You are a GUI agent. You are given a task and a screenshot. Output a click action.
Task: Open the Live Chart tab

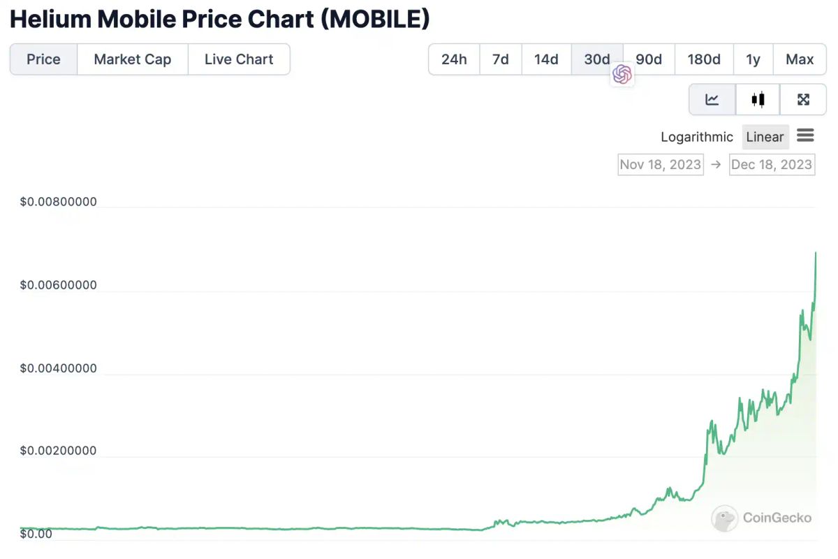click(239, 59)
